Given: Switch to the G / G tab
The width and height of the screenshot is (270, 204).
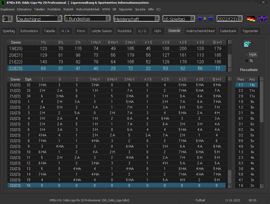Looking at the screenshot, I should pyautogui.click(x=142, y=31).
